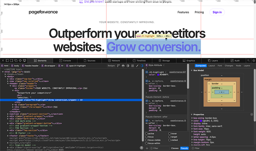Click the Scroll badge on html element
Viewport: 256px width, 151px height.
(27, 72)
